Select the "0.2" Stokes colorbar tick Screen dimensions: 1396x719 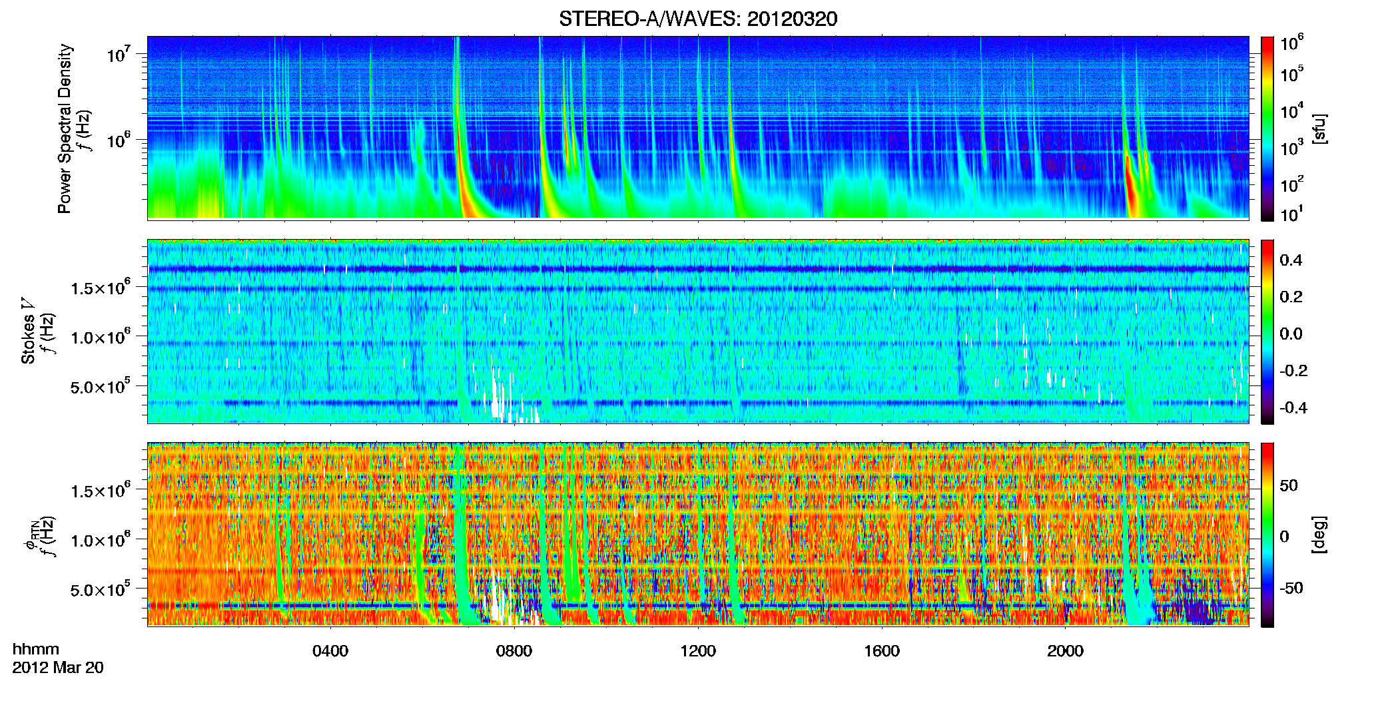pyautogui.click(x=1291, y=297)
